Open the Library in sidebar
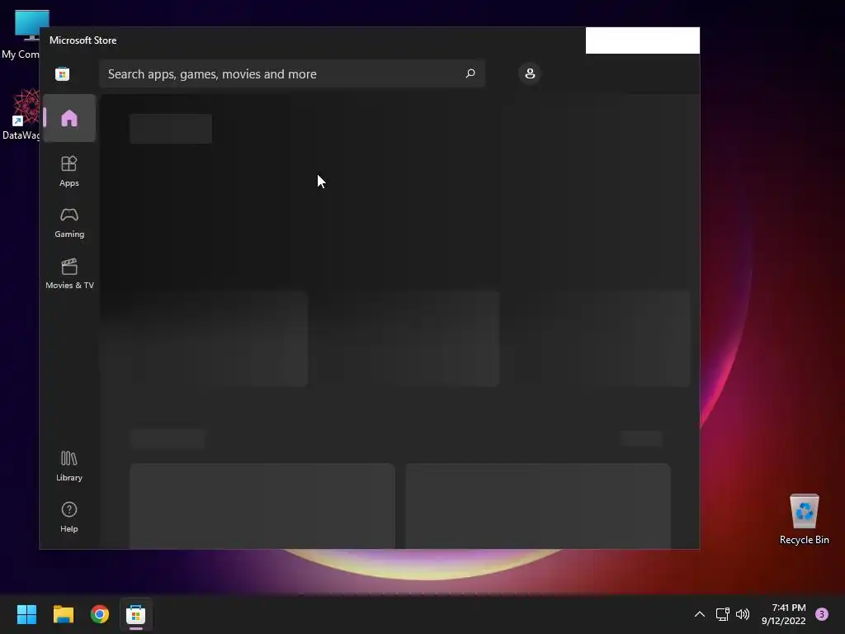The height and width of the screenshot is (634, 845). tap(69, 466)
